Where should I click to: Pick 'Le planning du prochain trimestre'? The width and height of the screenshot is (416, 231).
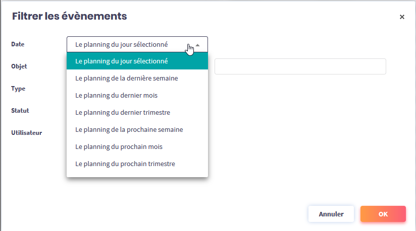point(125,164)
